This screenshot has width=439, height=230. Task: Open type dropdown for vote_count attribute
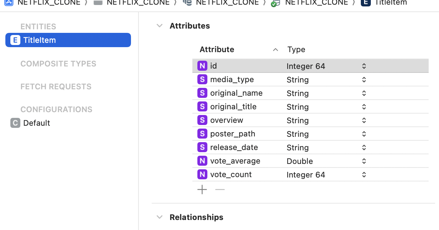pyautogui.click(x=364, y=175)
